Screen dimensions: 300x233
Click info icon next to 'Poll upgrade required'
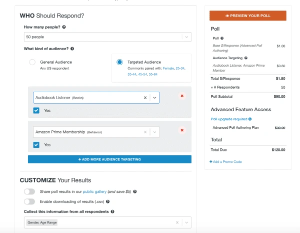pos(250,119)
